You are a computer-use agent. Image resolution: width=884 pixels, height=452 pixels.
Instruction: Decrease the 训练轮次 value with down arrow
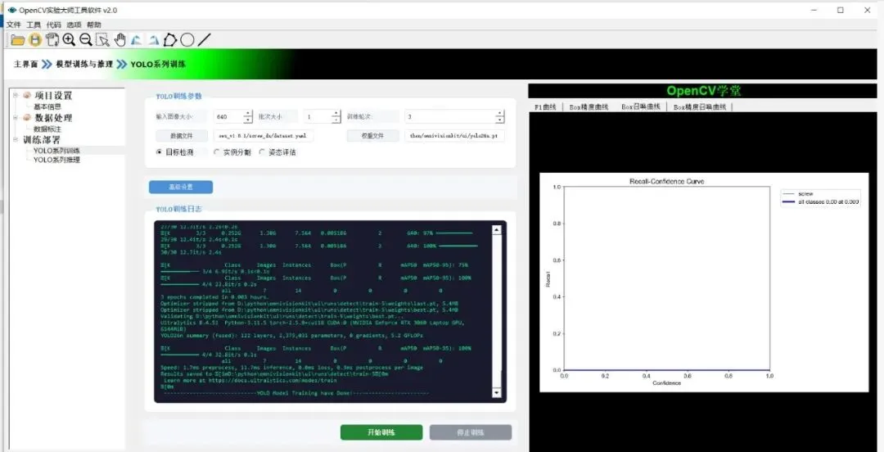[x=499, y=120]
